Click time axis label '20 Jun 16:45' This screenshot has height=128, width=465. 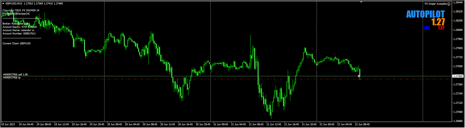tap(186, 124)
